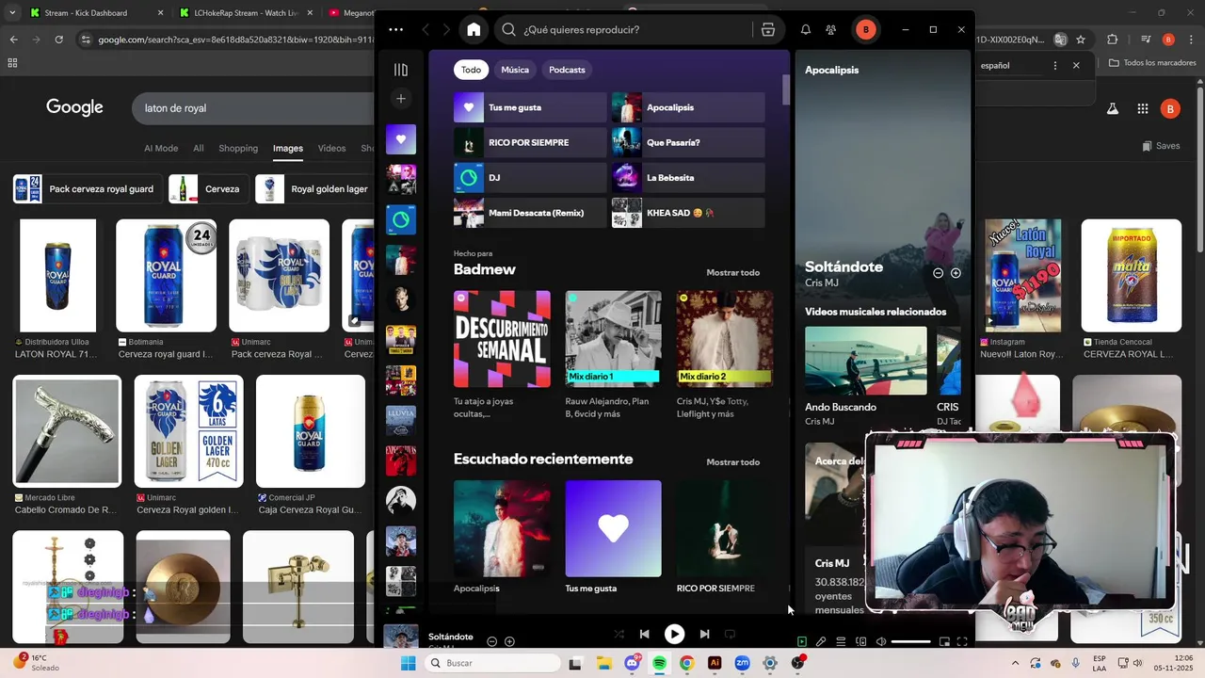Open the Mix diario 2 cover
This screenshot has width=1205, height=678.
click(724, 339)
